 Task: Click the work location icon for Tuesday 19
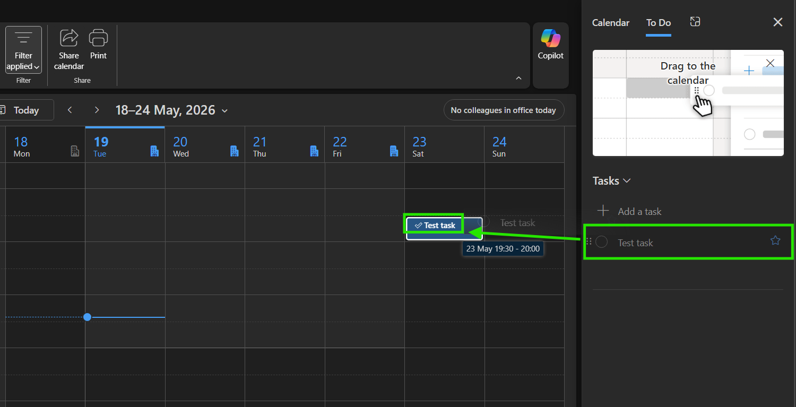click(154, 151)
